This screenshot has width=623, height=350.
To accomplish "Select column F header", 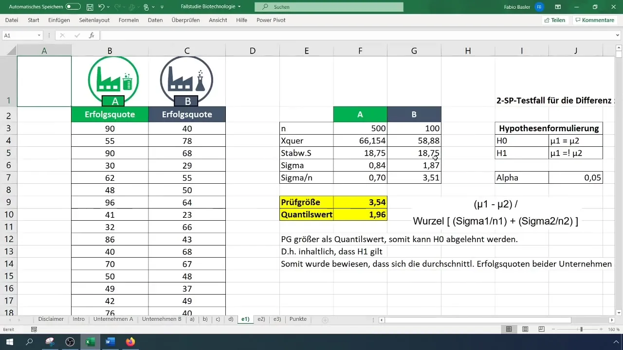I will click(x=360, y=51).
